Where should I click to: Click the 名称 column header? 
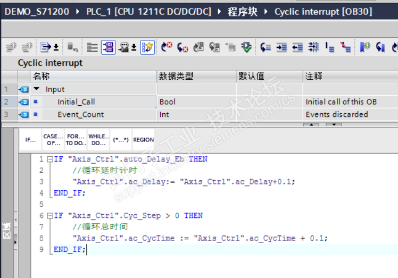click(93, 76)
